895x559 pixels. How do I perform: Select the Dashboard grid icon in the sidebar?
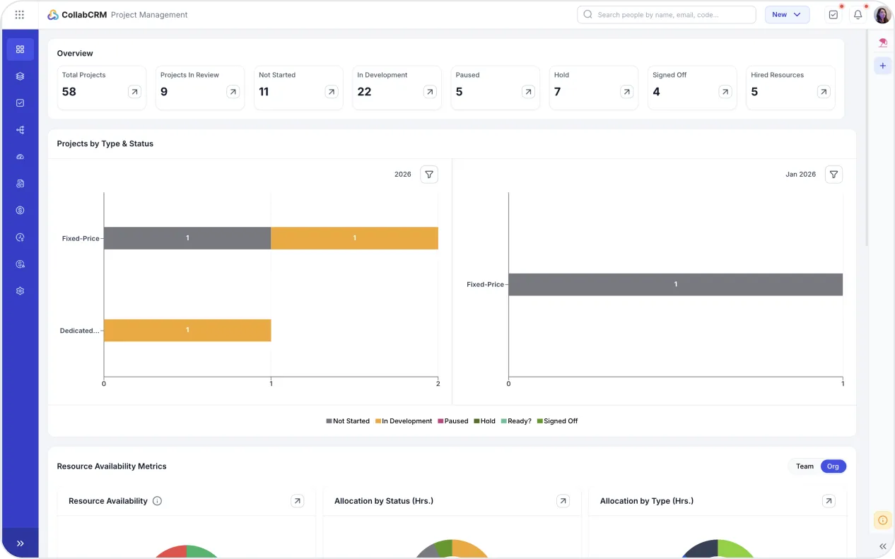click(x=20, y=49)
